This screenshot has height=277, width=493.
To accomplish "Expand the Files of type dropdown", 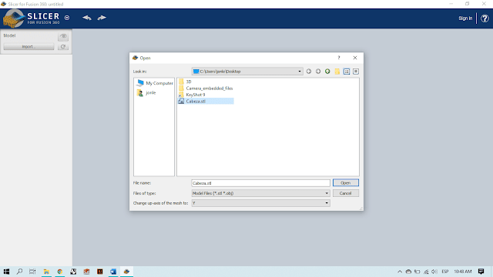I will click(x=260, y=193).
